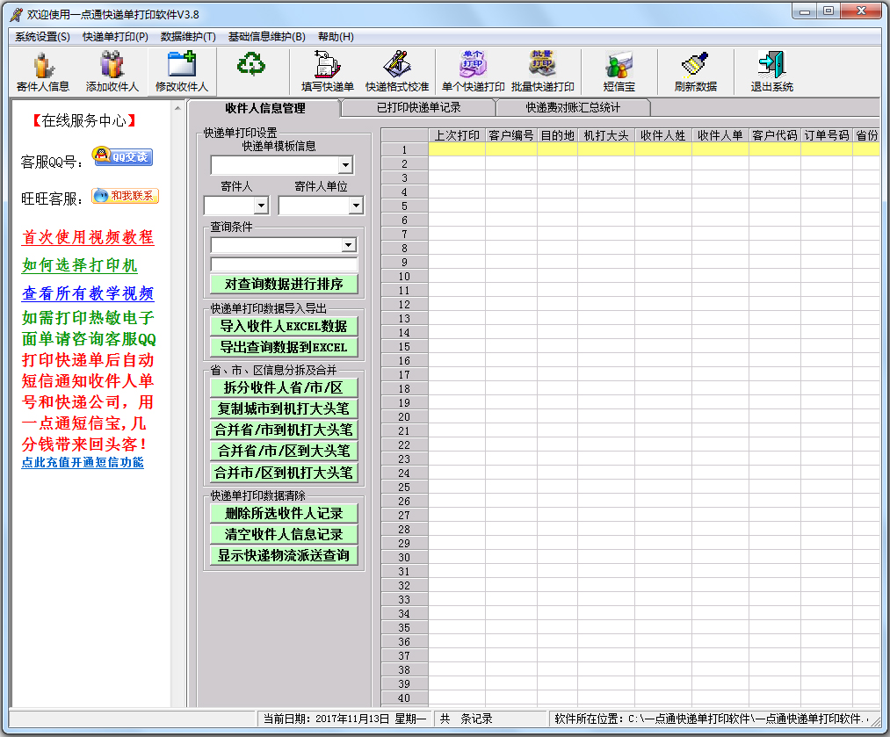Click the QQ交谈 chat icon button
This screenshot has width=890, height=737.
pos(123,156)
